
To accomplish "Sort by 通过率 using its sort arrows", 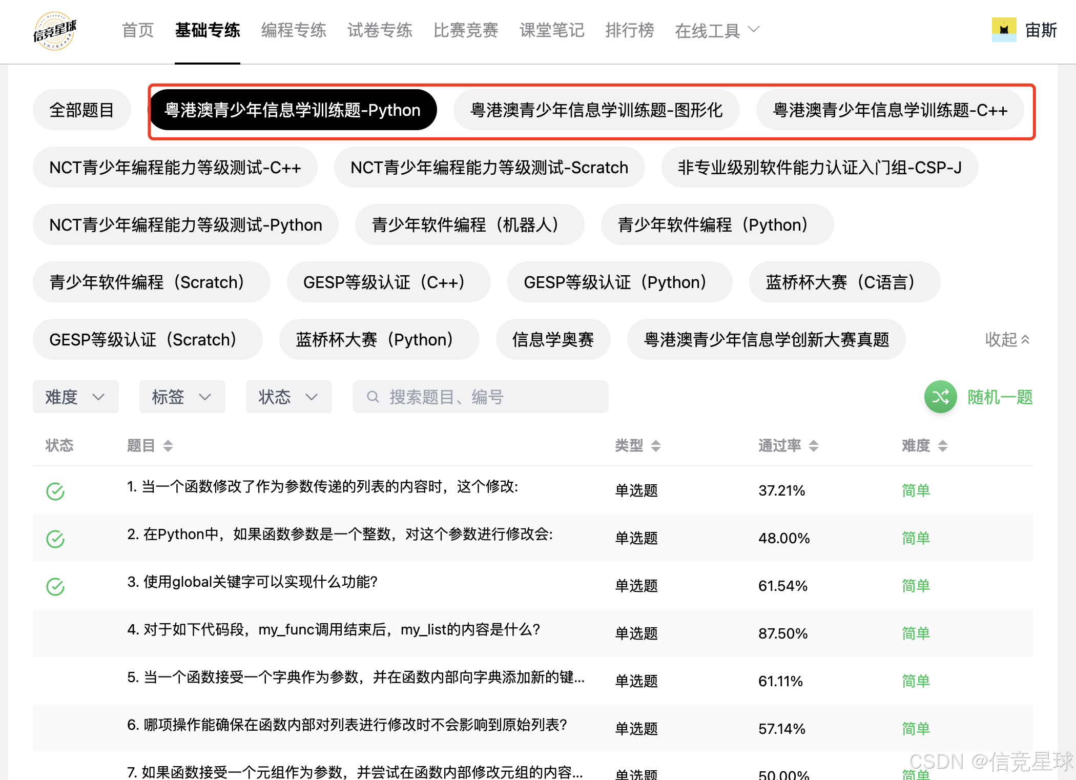I will click(x=814, y=446).
